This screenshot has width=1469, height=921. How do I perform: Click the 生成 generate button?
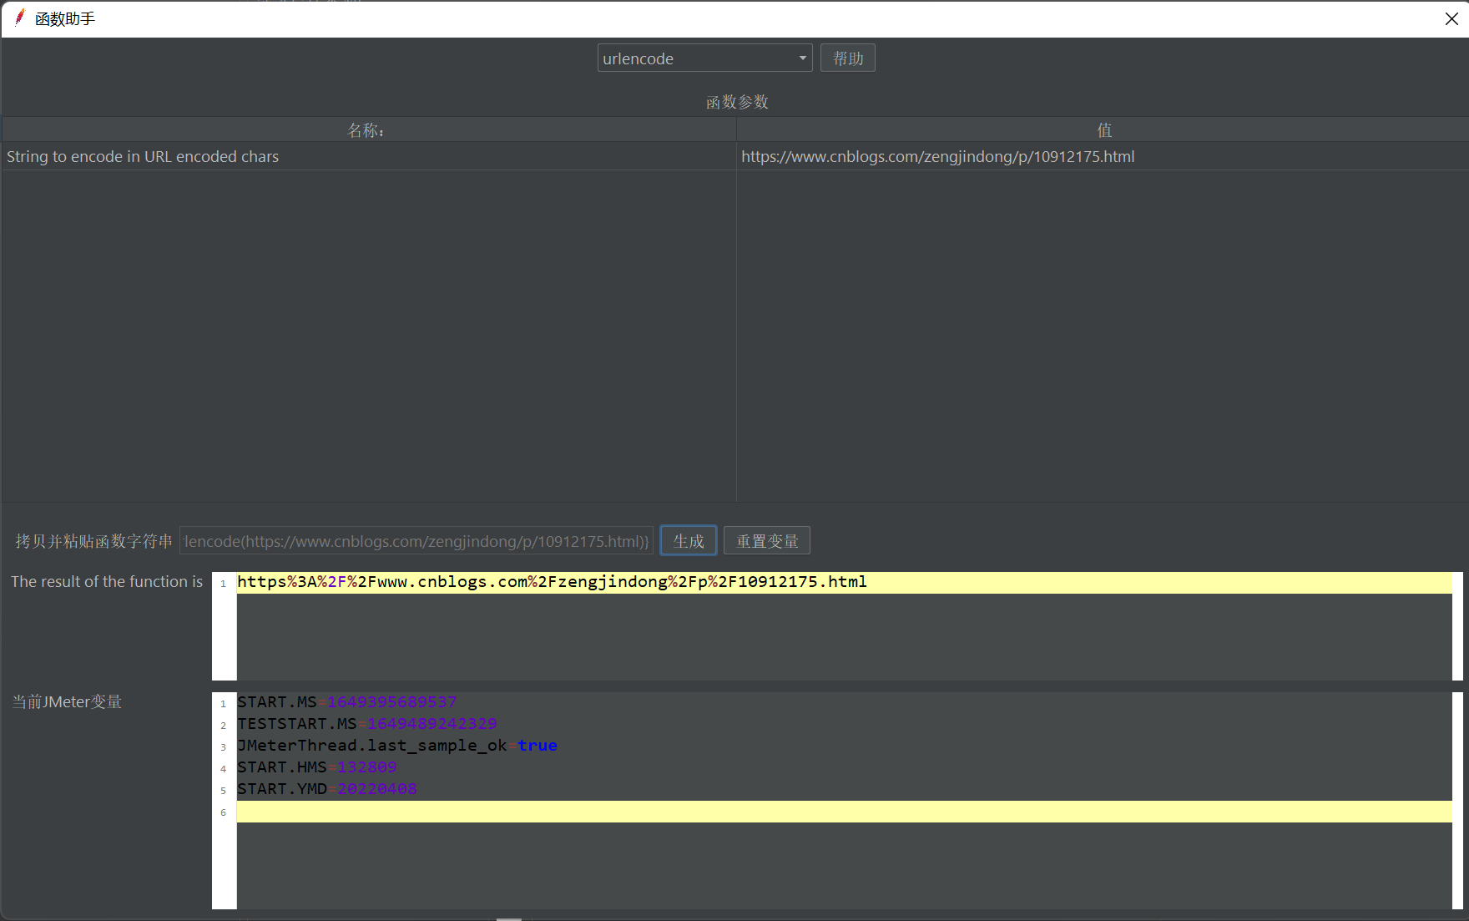(x=689, y=541)
